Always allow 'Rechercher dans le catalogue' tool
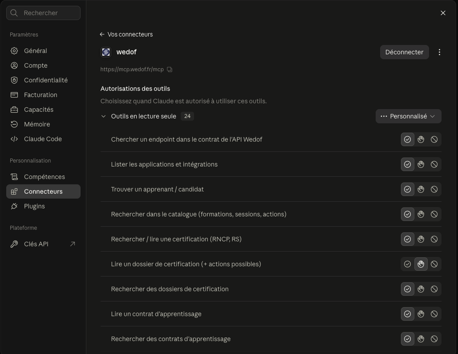The width and height of the screenshot is (458, 354). coord(407,214)
